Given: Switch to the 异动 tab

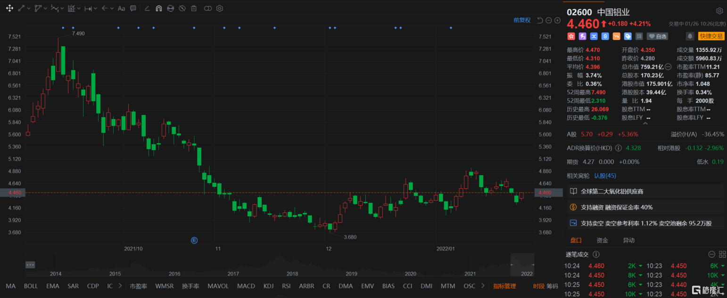Looking at the screenshot, I should [x=628, y=240].
